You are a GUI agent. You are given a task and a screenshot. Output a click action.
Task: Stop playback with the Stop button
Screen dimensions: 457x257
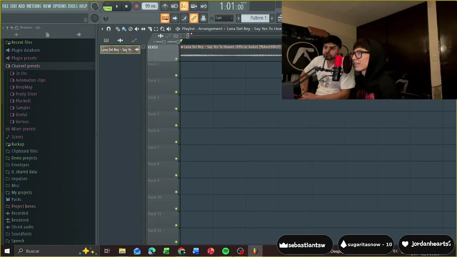pyautogui.click(x=126, y=6)
